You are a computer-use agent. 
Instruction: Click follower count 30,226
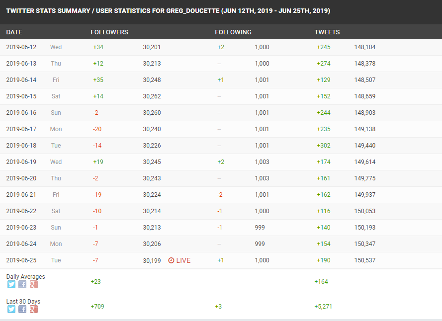[x=152, y=146]
